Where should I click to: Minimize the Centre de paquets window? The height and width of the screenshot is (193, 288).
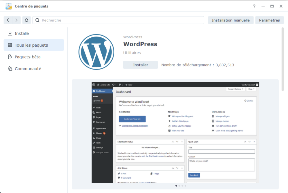click(263, 6)
